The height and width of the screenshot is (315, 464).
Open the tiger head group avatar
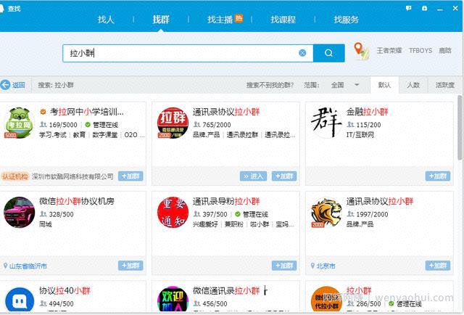coord(326,213)
